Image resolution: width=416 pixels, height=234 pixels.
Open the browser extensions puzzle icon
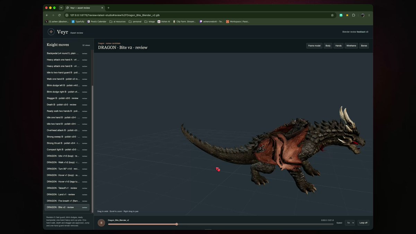point(354,15)
